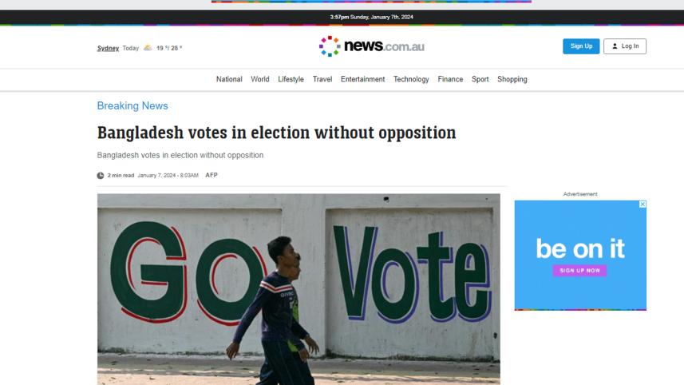Click the Breaking News category link

[x=132, y=105]
